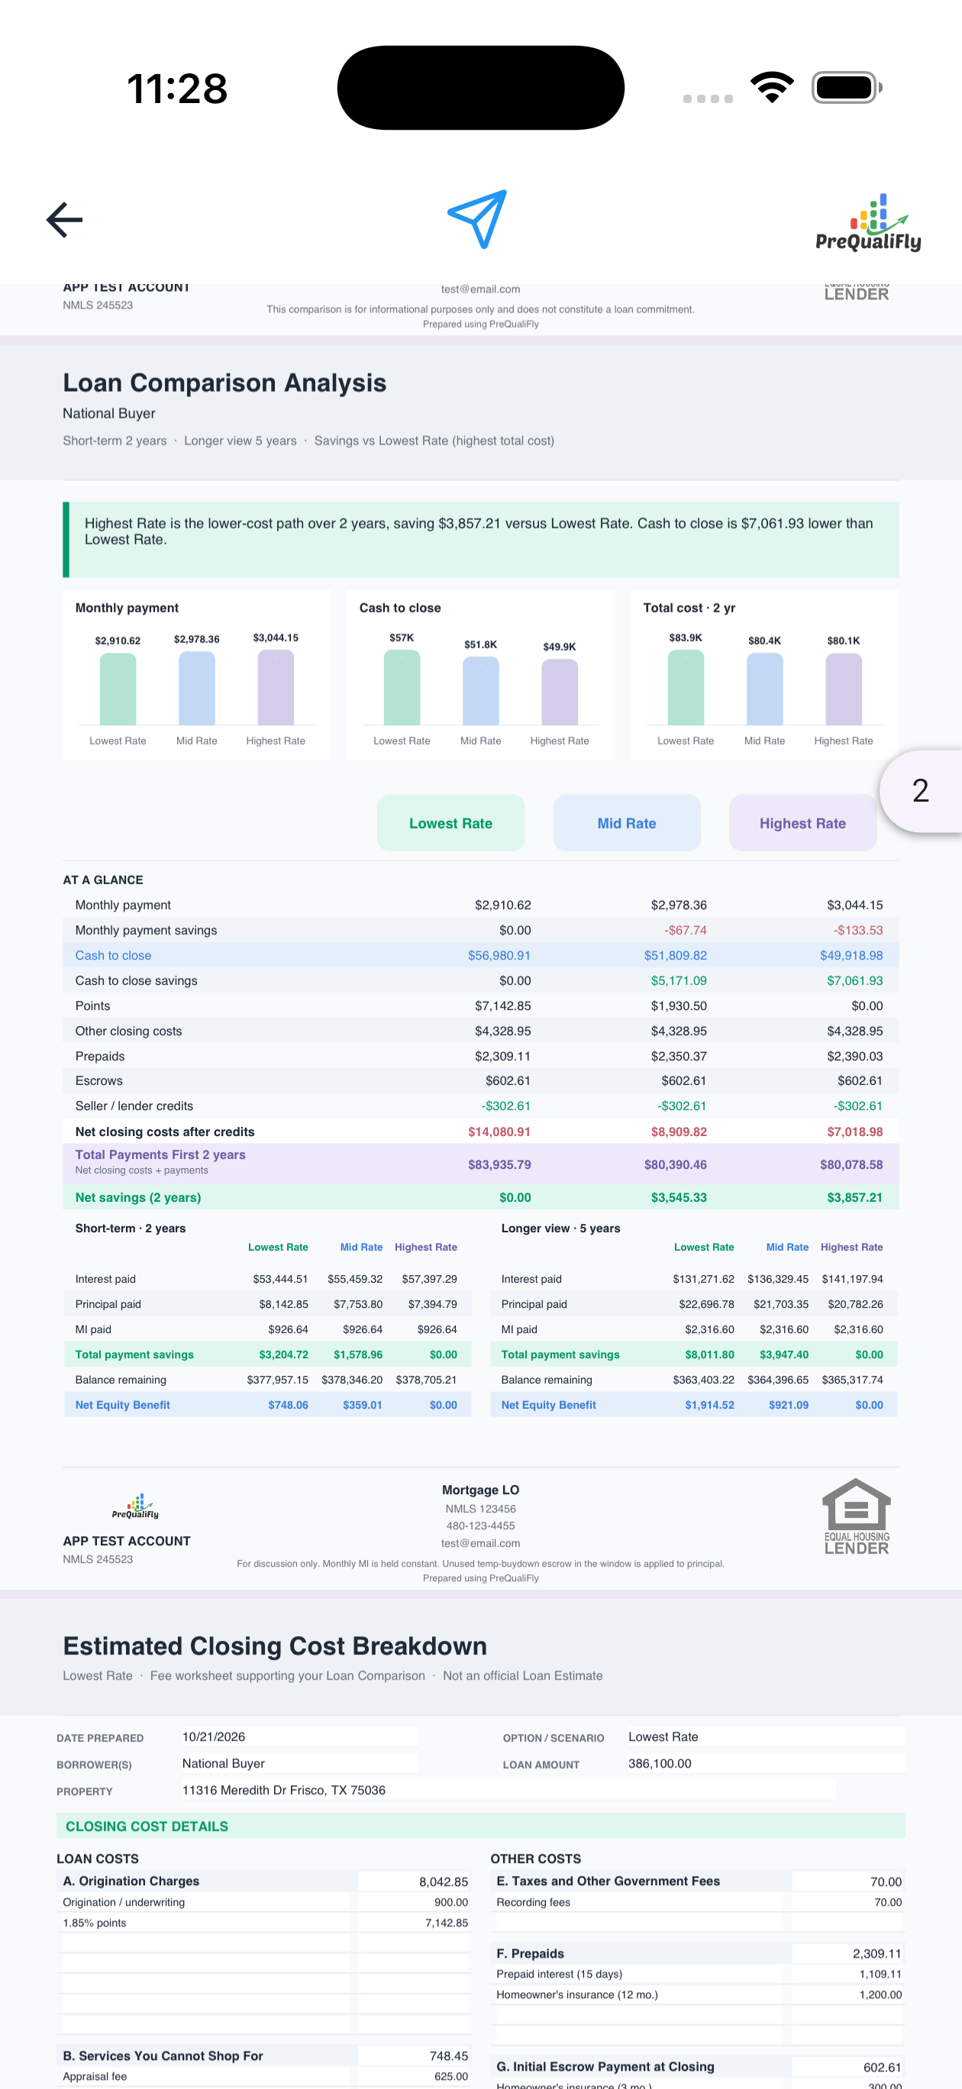Tap the page number 2 indicator
The image size is (962, 2089).
click(921, 791)
